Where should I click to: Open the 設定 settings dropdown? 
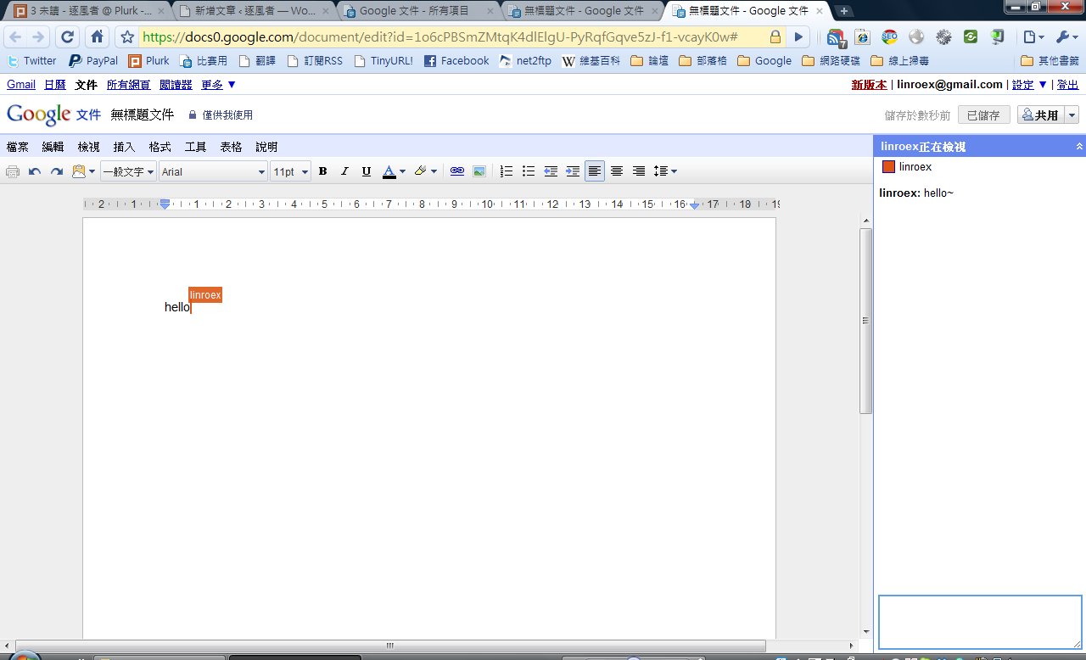click(x=1030, y=85)
